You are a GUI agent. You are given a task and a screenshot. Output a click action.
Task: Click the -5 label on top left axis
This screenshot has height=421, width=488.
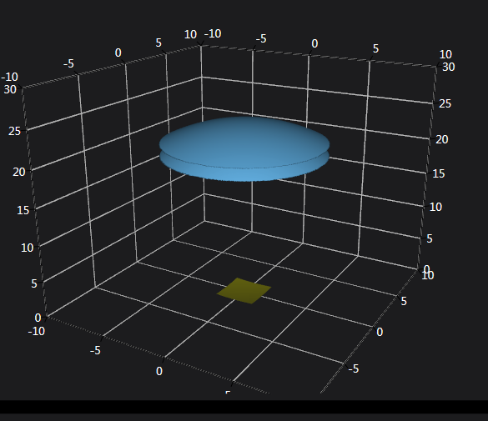(x=68, y=64)
